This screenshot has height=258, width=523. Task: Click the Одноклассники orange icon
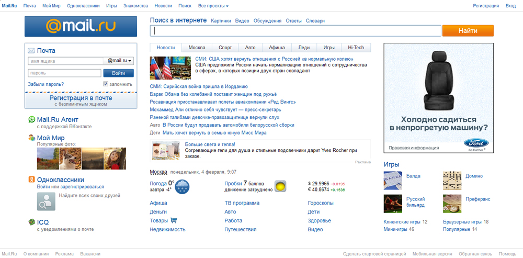tap(32, 180)
